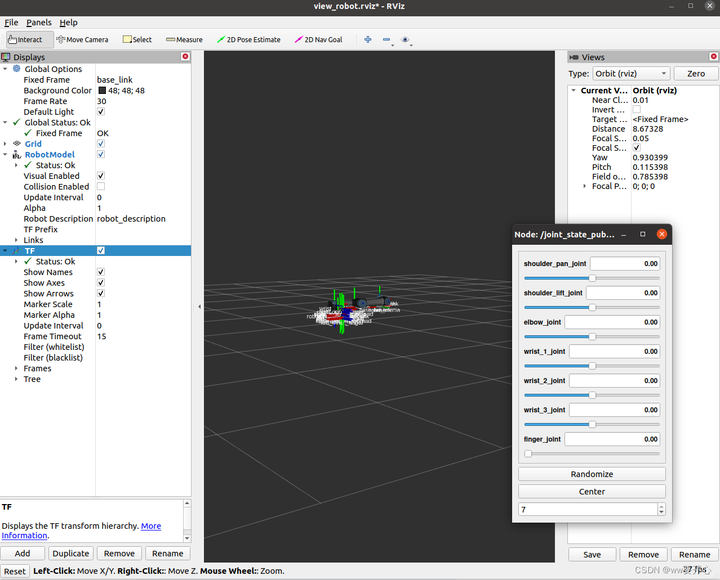Open the view Type dropdown
Image resolution: width=720 pixels, height=580 pixels.
632,73
